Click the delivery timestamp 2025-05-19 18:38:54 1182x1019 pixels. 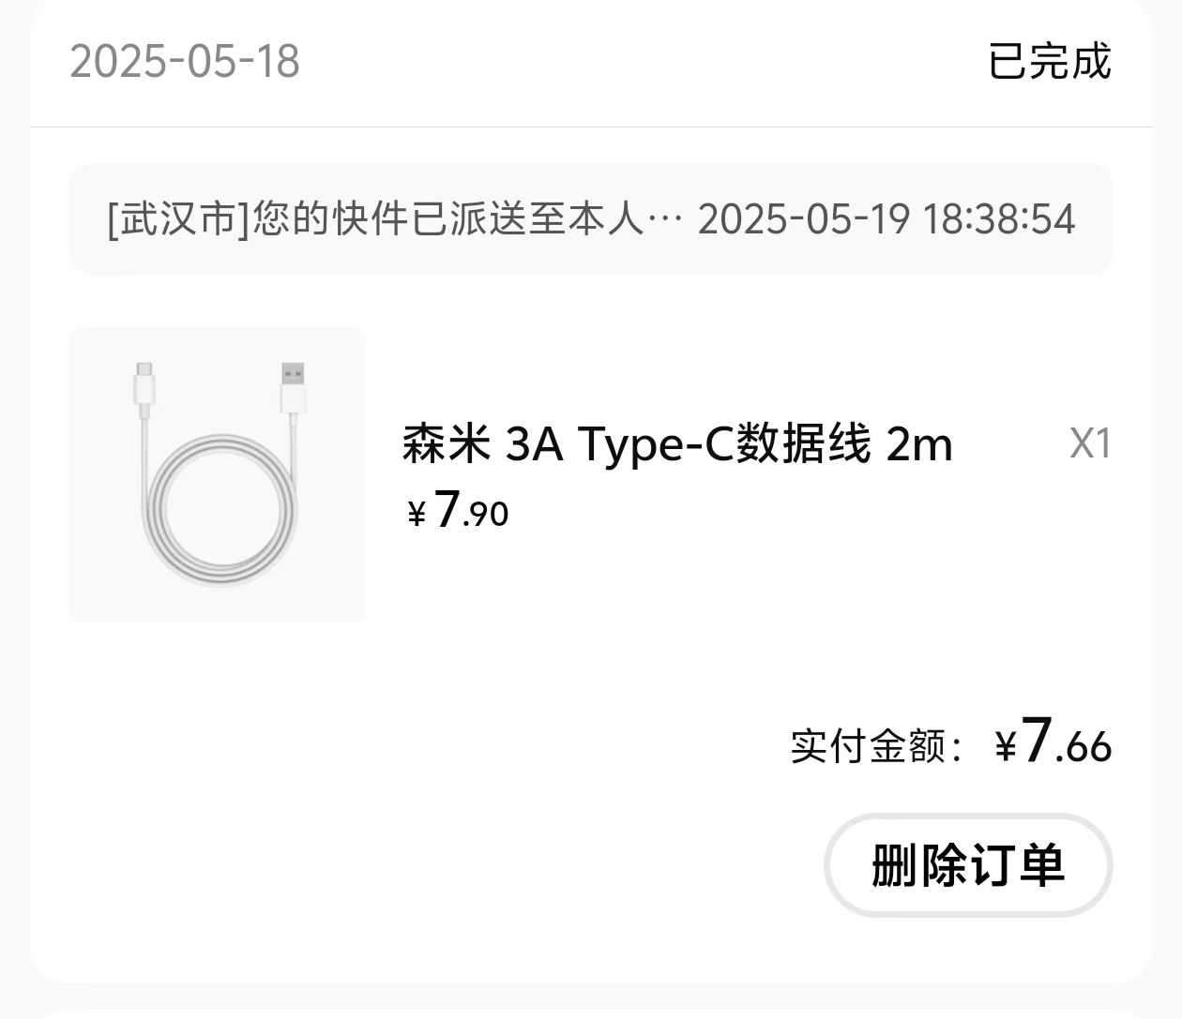[x=886, y=219]
